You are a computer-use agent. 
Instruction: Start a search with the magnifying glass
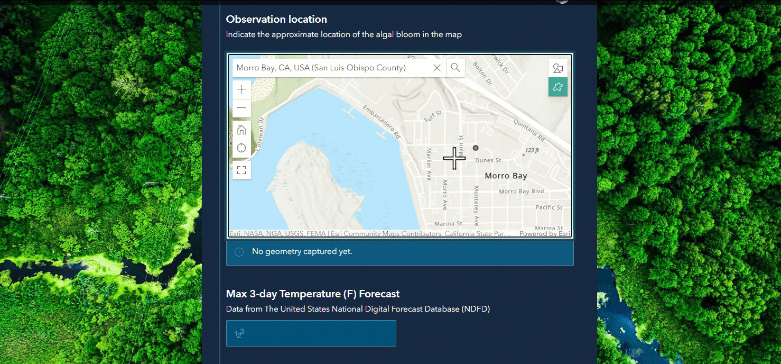tap(455, 68)
